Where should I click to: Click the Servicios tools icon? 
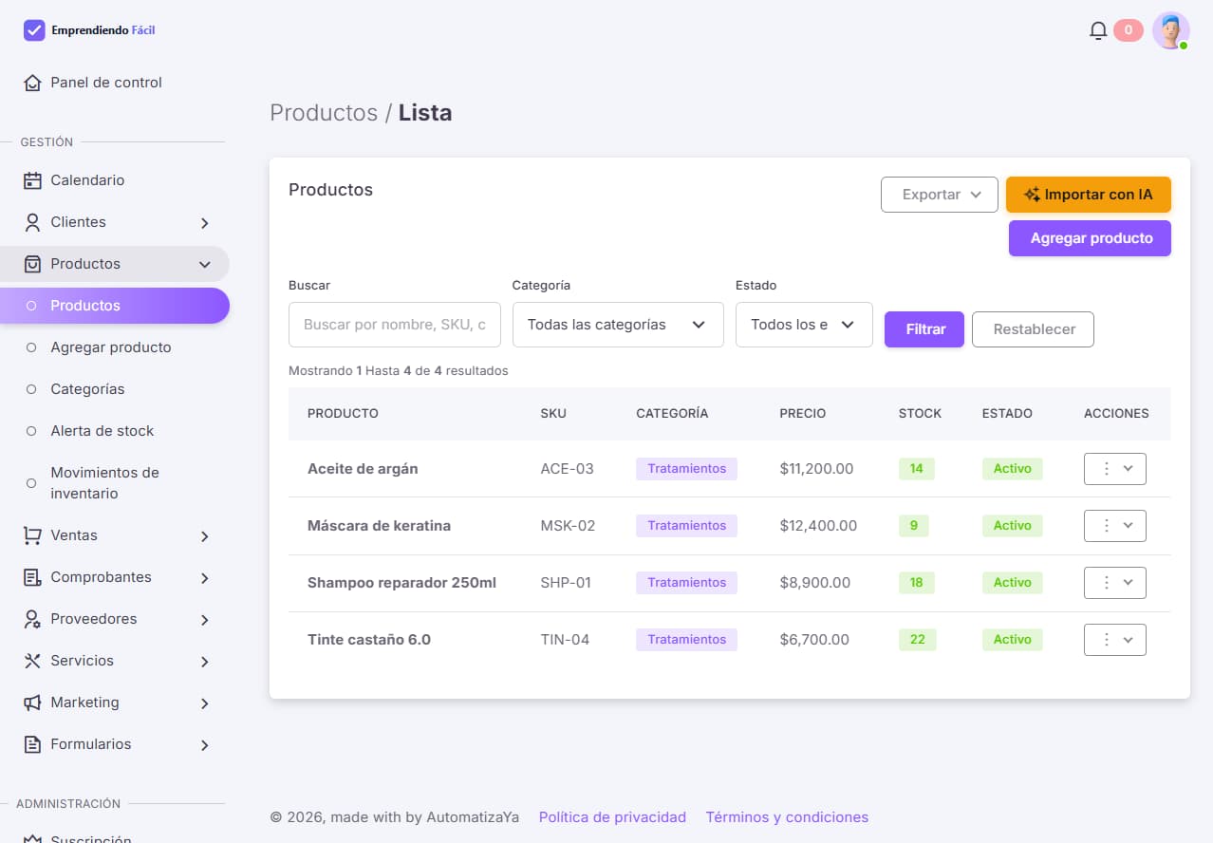(32, 661)
